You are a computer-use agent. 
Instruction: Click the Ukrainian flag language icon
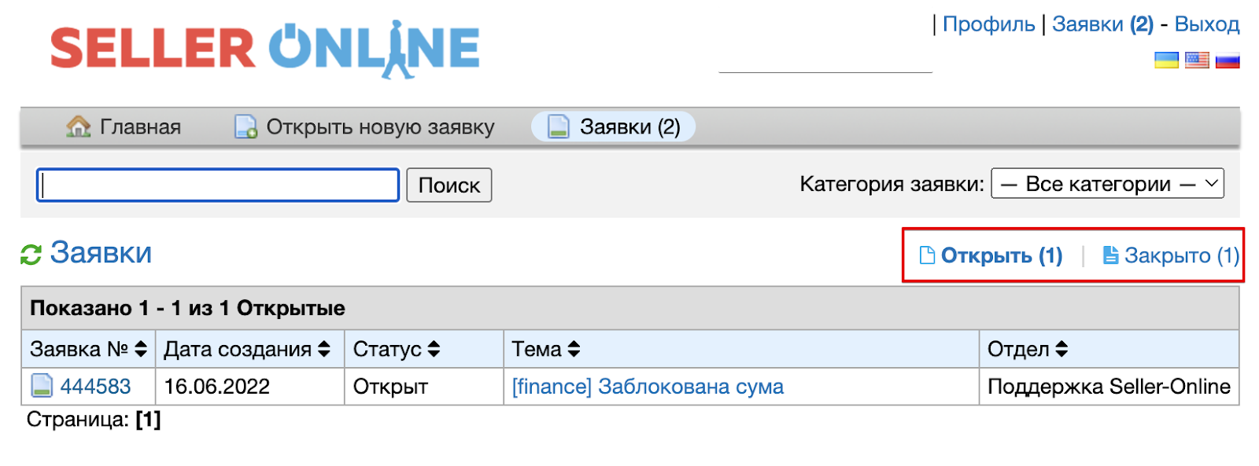(x=1166, y=60)
